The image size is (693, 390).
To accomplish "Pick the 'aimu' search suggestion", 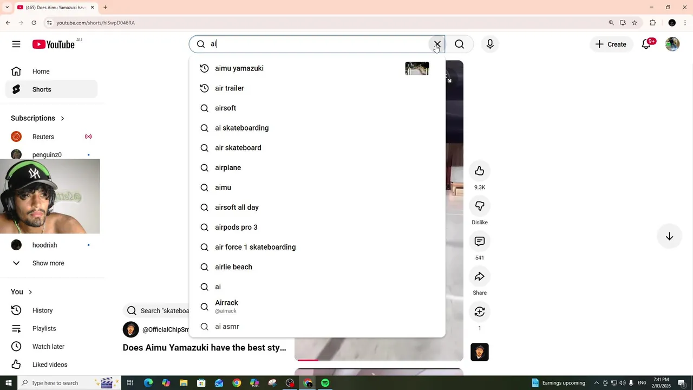I will tap(317, 187).
